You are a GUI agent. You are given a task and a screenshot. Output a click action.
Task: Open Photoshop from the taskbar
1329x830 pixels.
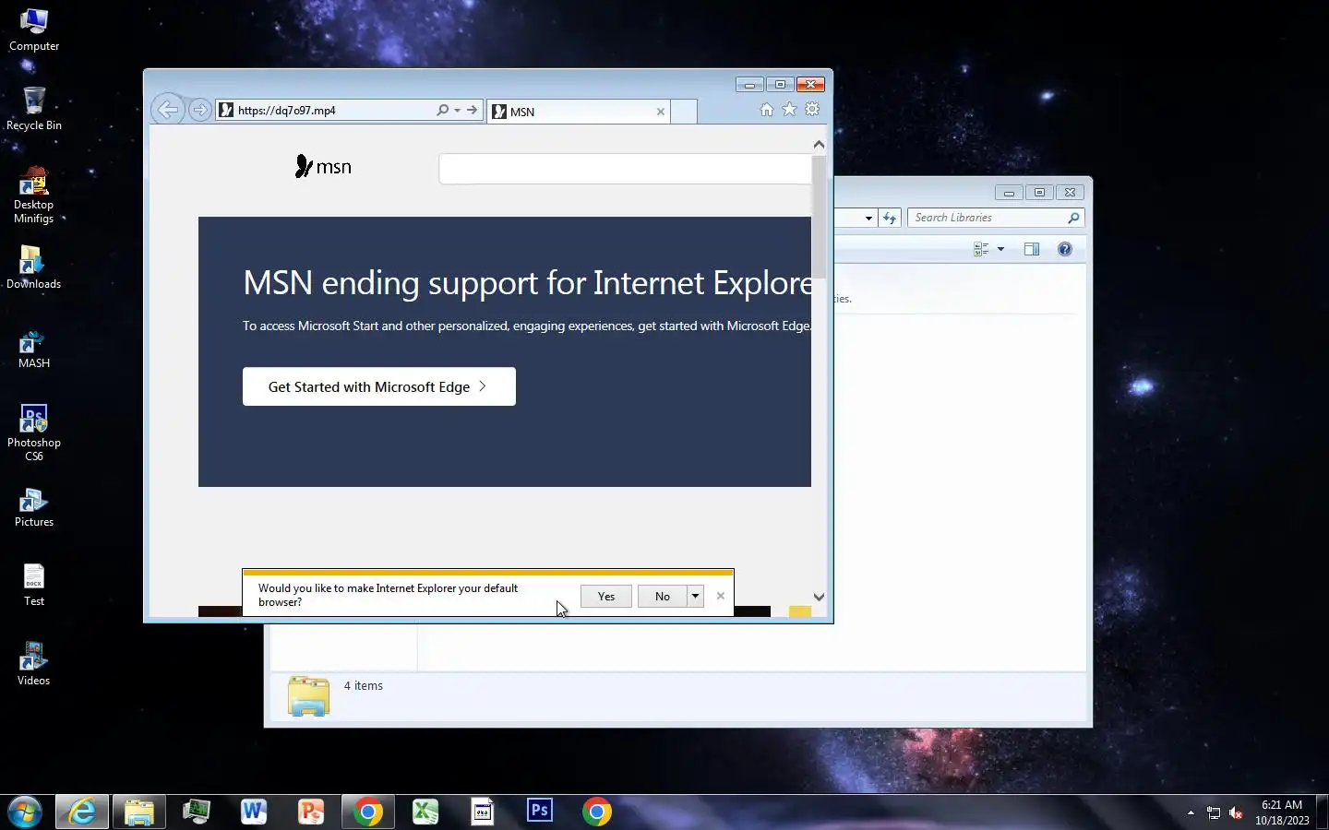540,812
